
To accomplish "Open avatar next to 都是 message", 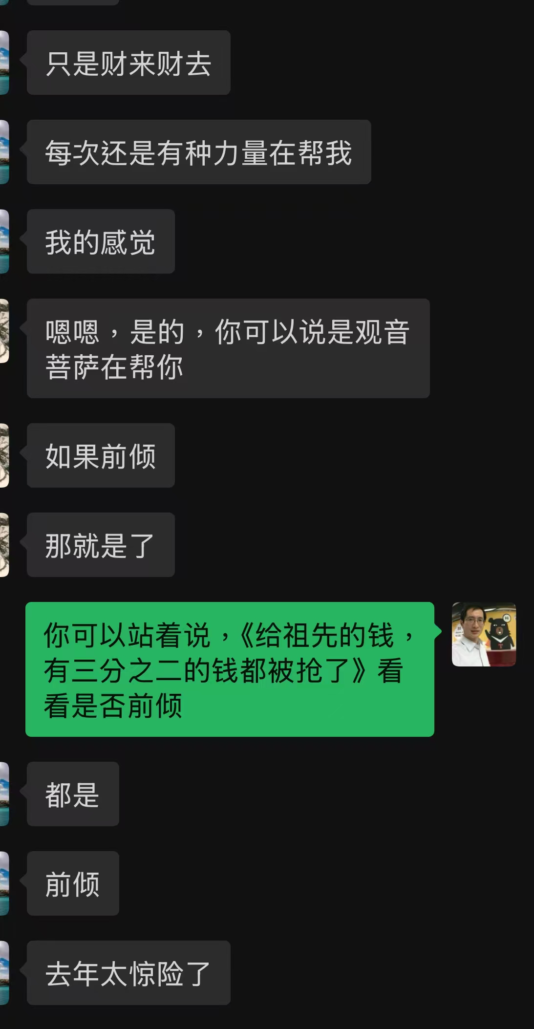I will pyautogui.click(x=4, y=794).
